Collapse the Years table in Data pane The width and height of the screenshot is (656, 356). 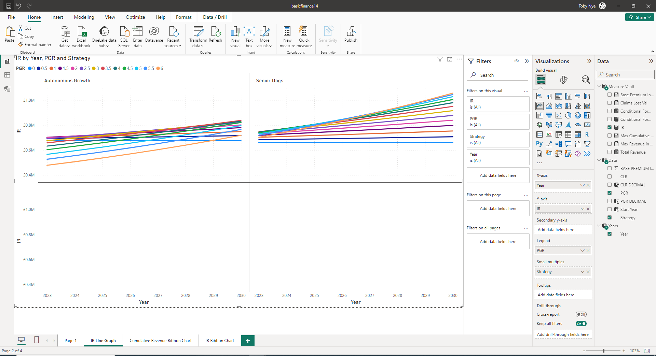pyautogui.click(x=599, y=226)
